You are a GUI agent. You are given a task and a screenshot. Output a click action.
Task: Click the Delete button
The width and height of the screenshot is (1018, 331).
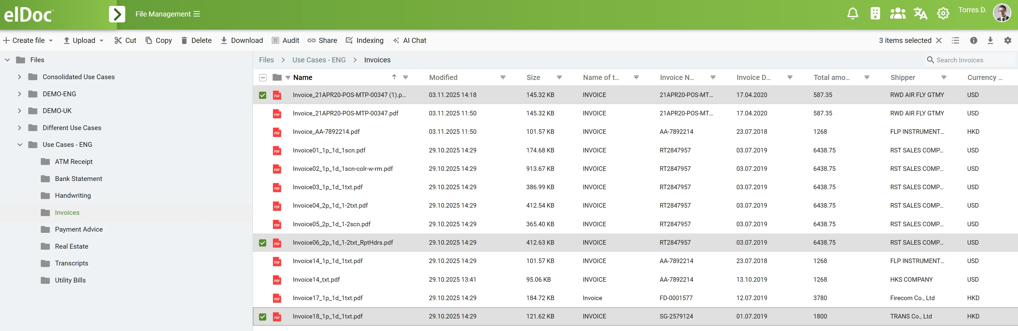click(196, 40)
